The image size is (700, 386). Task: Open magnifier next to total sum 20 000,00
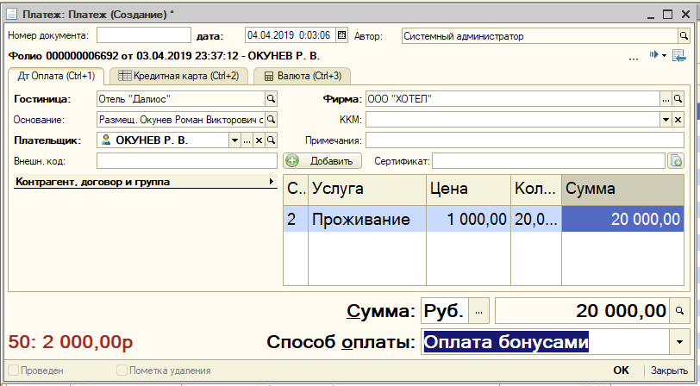[679, 311]
